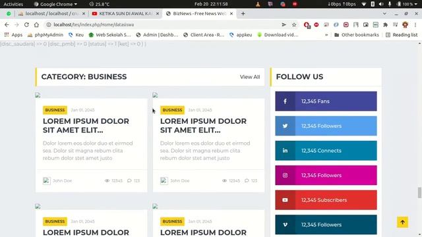Open the Apps bookmark shortcut
Viewport: 422px width, 237px height.
pyautogui.click(x=13, y=35)
